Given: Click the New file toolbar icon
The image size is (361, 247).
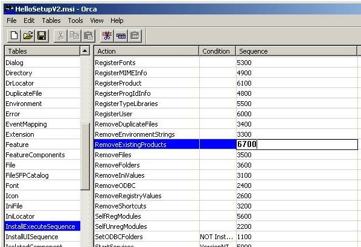Looking at the screenshot, I should click(14, 36).
